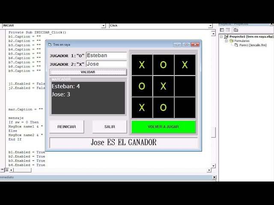Click the 'mar.Caption' code line

[x=26, y=109]
